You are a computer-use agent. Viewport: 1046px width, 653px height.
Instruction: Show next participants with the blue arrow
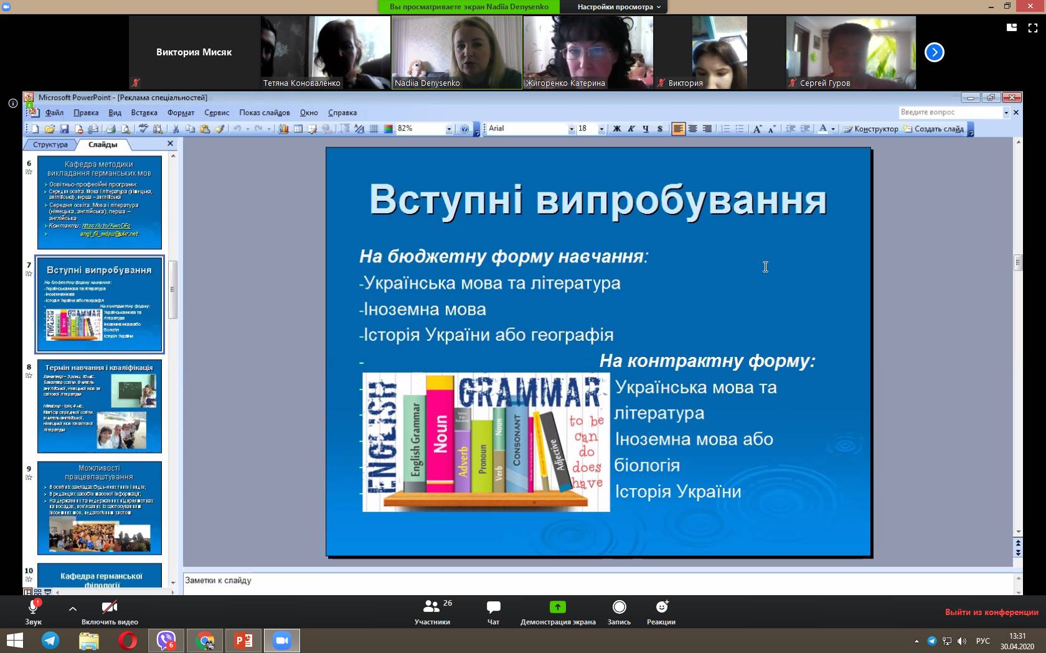pyautogui.click(x=934, y=52)
